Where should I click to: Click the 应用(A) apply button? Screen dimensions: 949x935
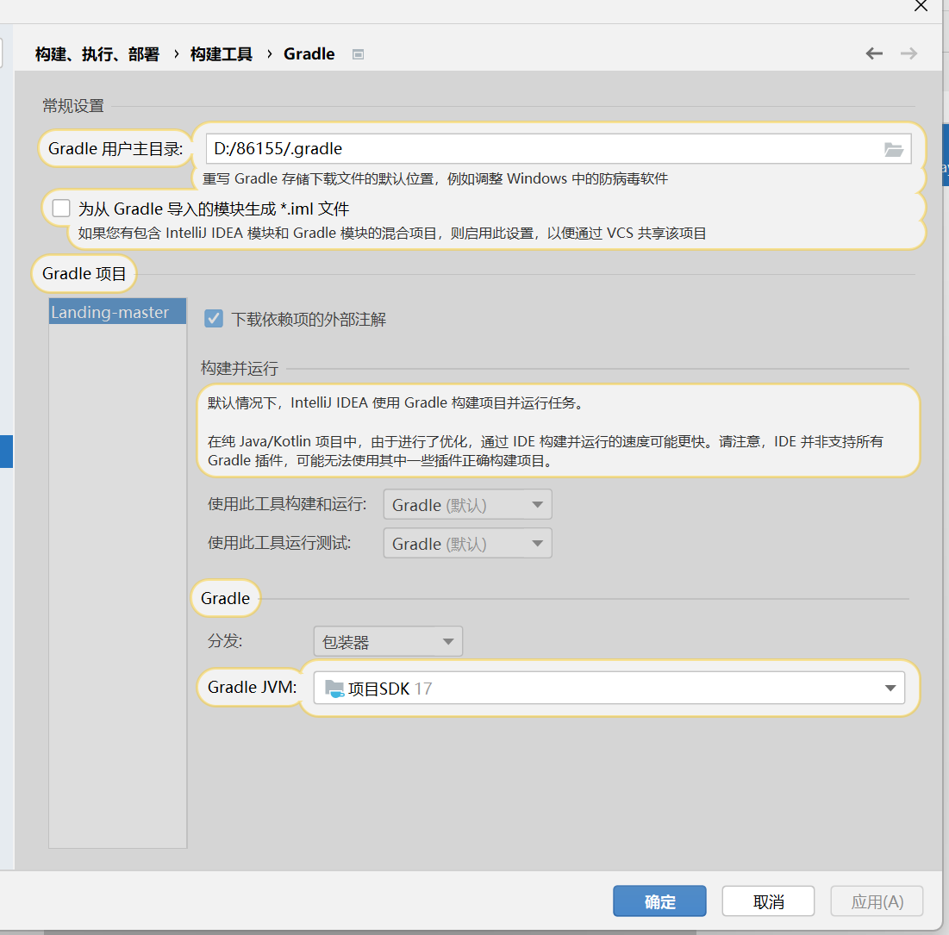point(877,901)
